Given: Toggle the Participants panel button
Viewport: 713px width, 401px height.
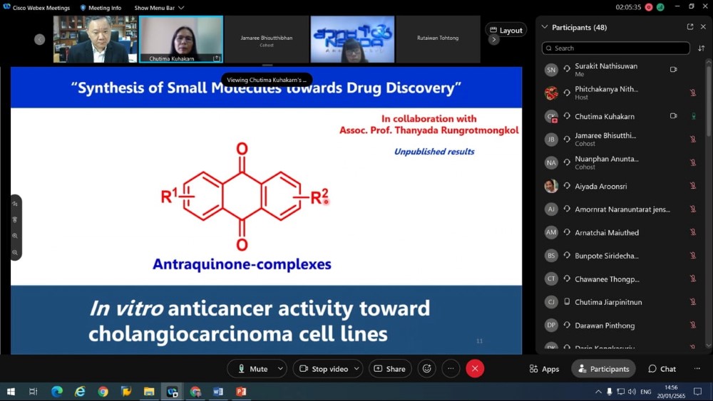Looking at the screenshot, I should pos(603,369).
